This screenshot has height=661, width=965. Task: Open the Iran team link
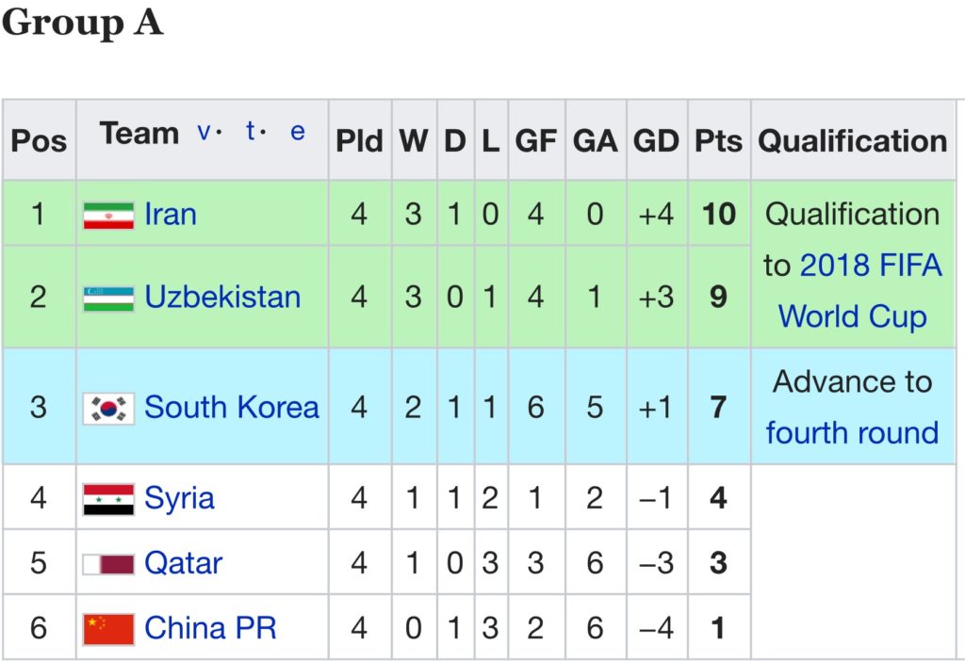pyautogui.click(x=171, y=215)
